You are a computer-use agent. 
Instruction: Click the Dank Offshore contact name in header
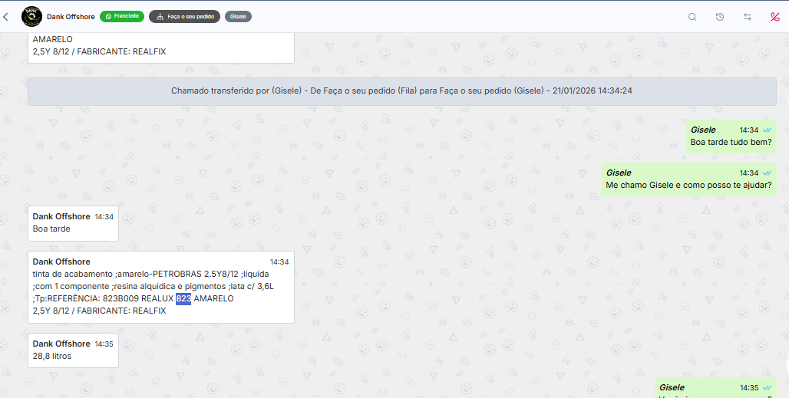pos(71,16)
